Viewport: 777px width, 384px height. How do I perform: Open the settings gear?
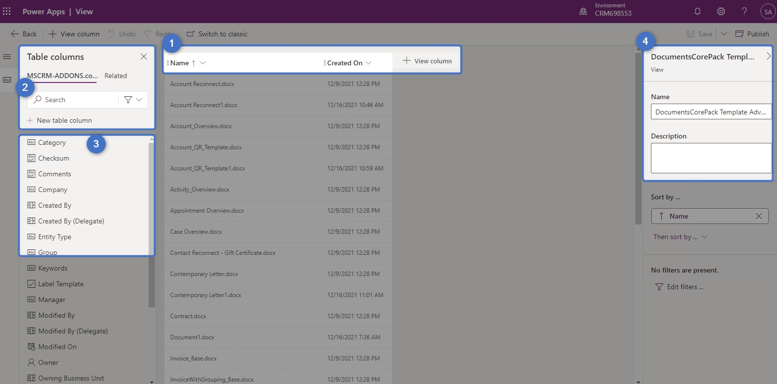pyautogui.click(x=721, y=11)
